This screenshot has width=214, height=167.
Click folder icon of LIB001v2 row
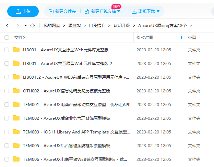[16, 77]
